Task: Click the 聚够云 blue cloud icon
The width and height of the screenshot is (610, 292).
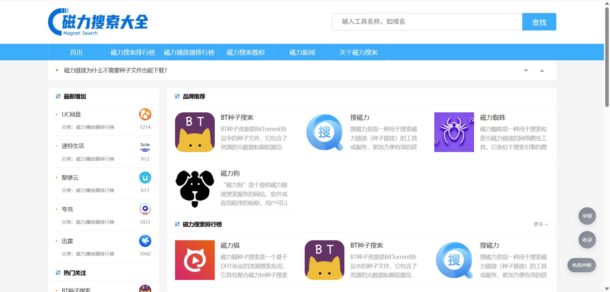Action: click(145, 178)
